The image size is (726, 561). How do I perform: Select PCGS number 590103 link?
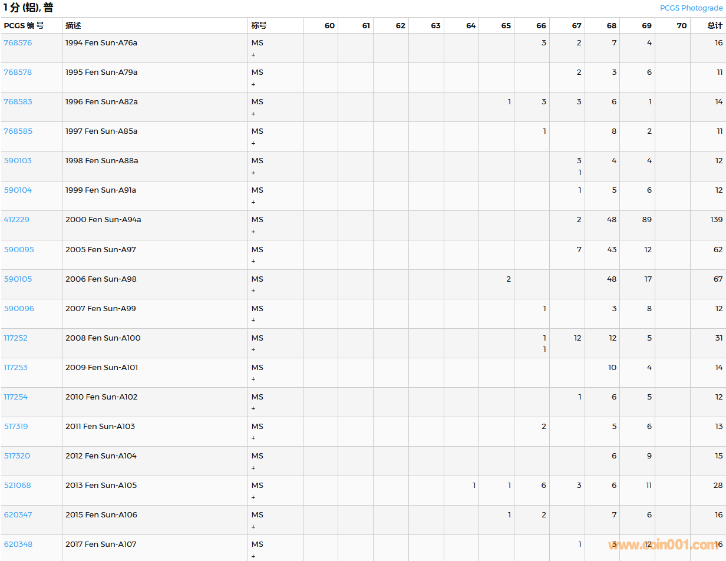18,161
